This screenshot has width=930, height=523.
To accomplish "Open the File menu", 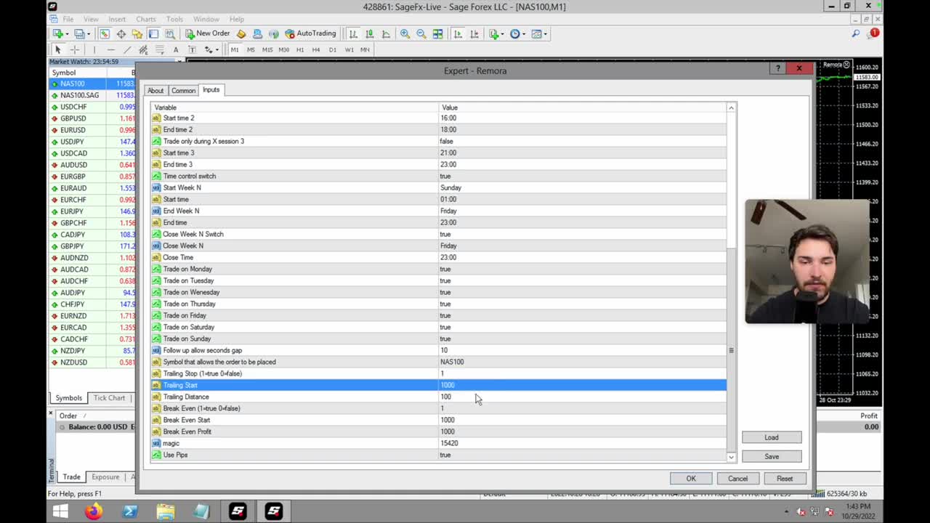I will coord(68,19).
